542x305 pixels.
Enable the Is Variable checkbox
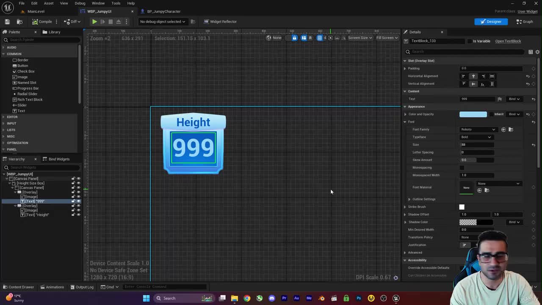(x=470, y=41)
